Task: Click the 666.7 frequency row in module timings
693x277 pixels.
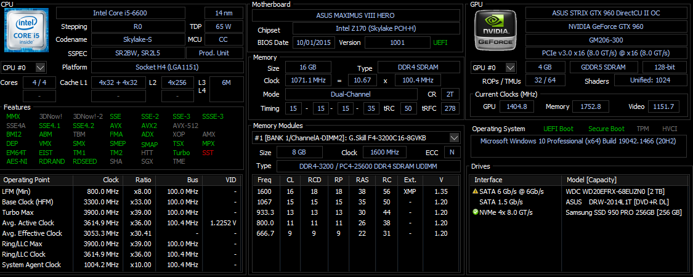Action: [357, 234]
